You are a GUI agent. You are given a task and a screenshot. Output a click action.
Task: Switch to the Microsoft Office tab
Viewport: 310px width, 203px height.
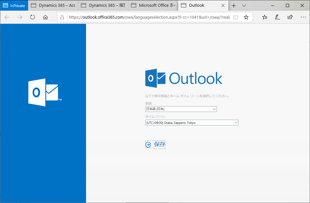[153, 5]
